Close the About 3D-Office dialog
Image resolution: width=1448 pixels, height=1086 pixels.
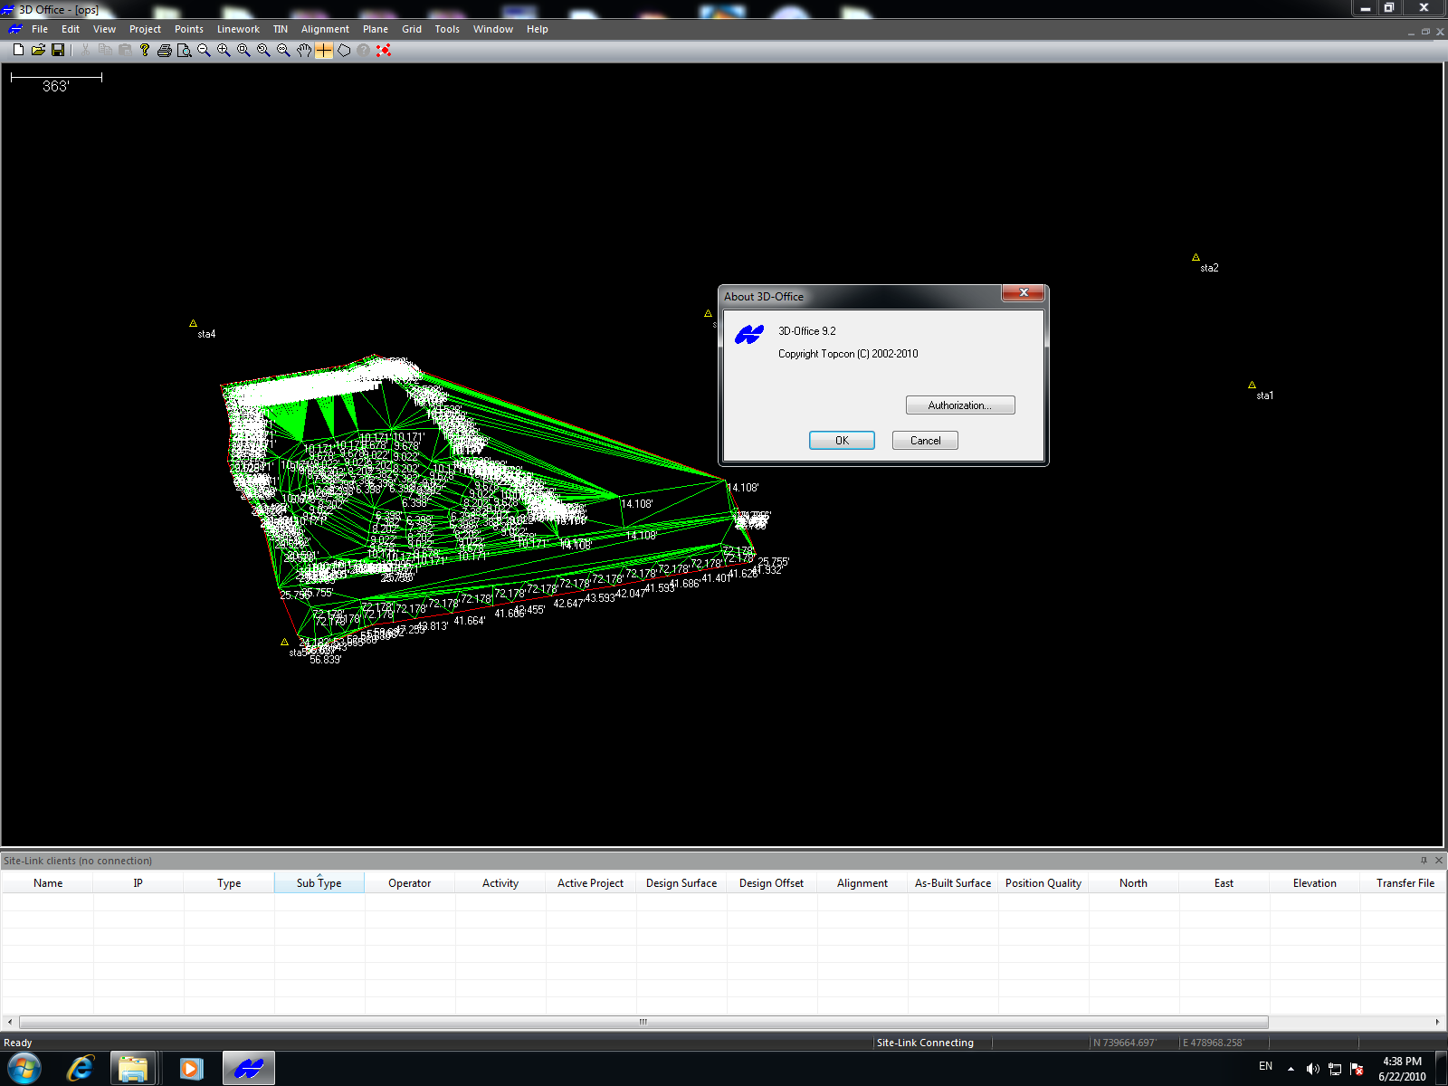click(1024, 292)
